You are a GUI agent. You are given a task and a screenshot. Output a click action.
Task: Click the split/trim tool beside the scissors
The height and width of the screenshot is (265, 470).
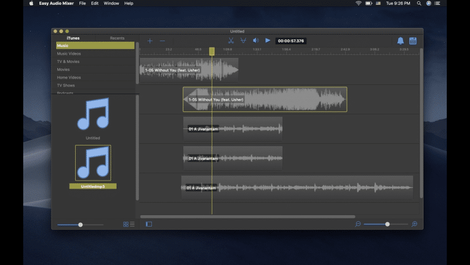point(243,41)
